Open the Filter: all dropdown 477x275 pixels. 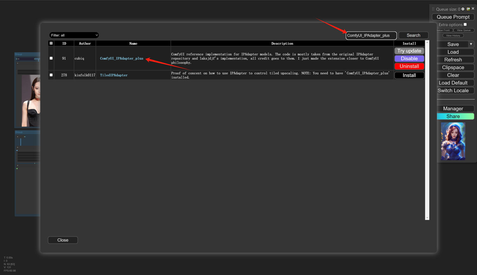[74, 35]
